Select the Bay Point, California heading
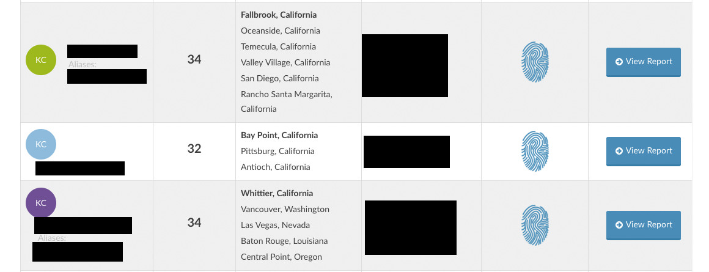Image resolution: width=709 pixels, height=272 pixels. (x=279, y=135)
